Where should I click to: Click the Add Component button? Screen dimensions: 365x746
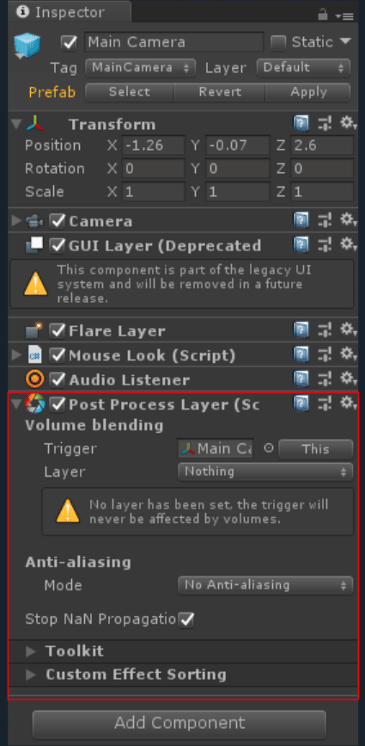coord(179,723)
